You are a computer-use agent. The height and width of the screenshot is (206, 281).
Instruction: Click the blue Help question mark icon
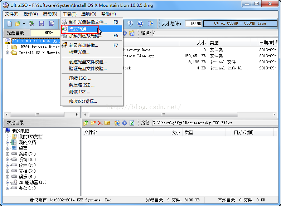coord(140,24)
